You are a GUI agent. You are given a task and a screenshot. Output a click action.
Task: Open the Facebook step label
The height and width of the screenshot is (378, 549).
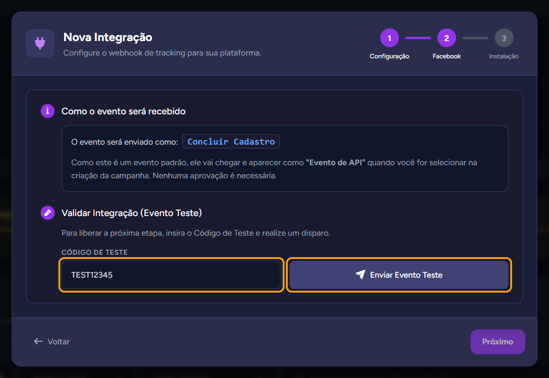(446, 56)
